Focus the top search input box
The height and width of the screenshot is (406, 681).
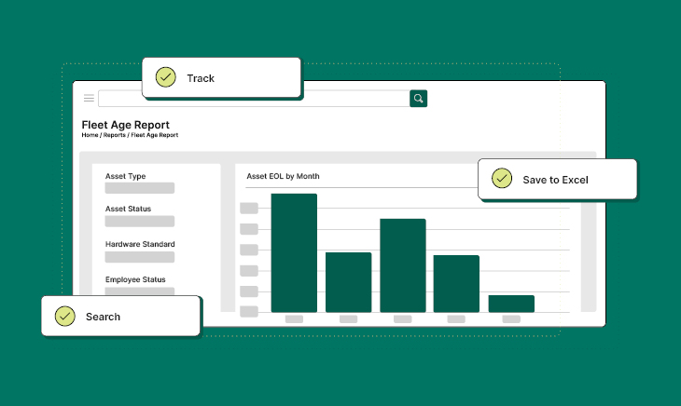254,98
